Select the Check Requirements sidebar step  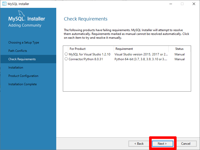click(28, 59)
